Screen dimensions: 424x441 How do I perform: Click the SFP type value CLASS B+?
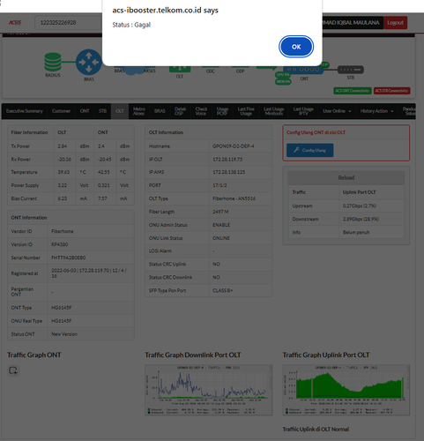tap(222, 290)
